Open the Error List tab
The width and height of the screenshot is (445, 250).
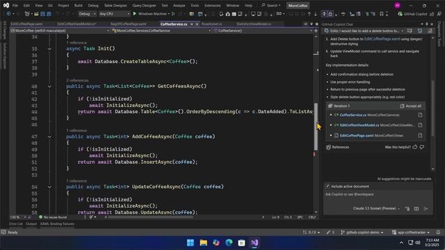15,224
